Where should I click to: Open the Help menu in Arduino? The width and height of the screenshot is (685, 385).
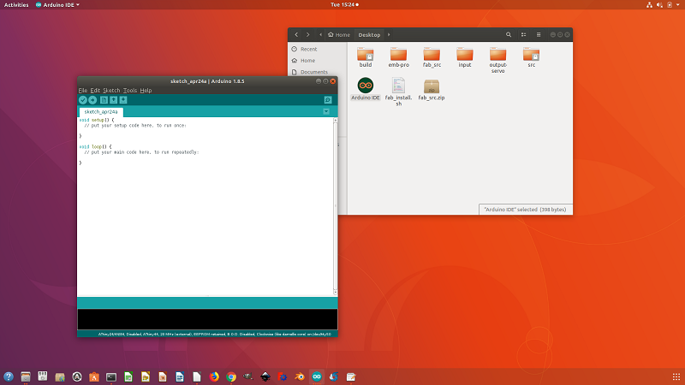point(146,91)
